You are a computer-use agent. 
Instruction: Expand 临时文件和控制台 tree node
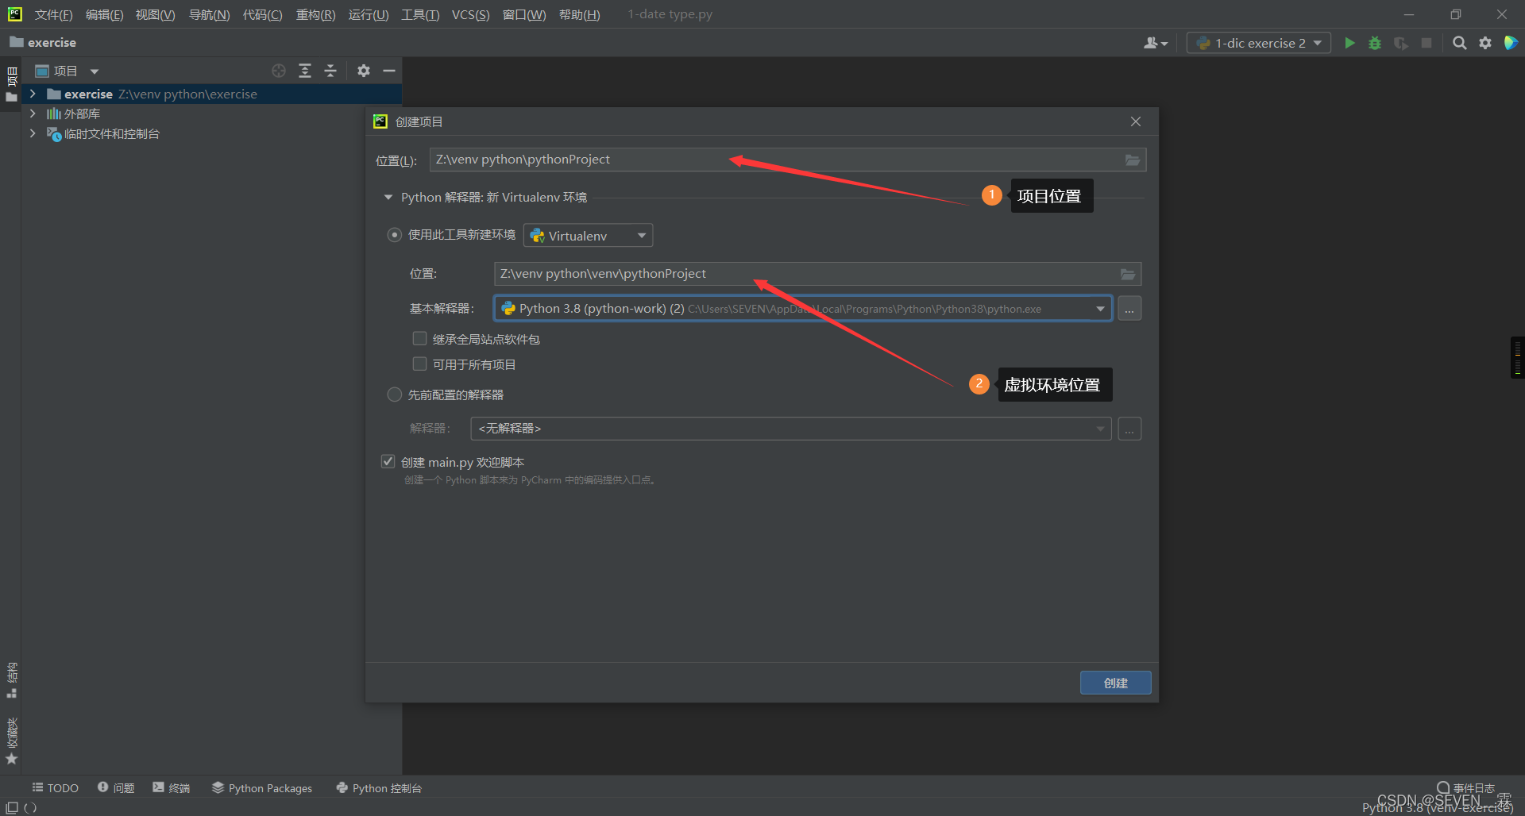[33, 133]
